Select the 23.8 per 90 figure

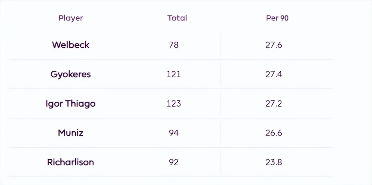pyautogui.click(x=274, y=162)
